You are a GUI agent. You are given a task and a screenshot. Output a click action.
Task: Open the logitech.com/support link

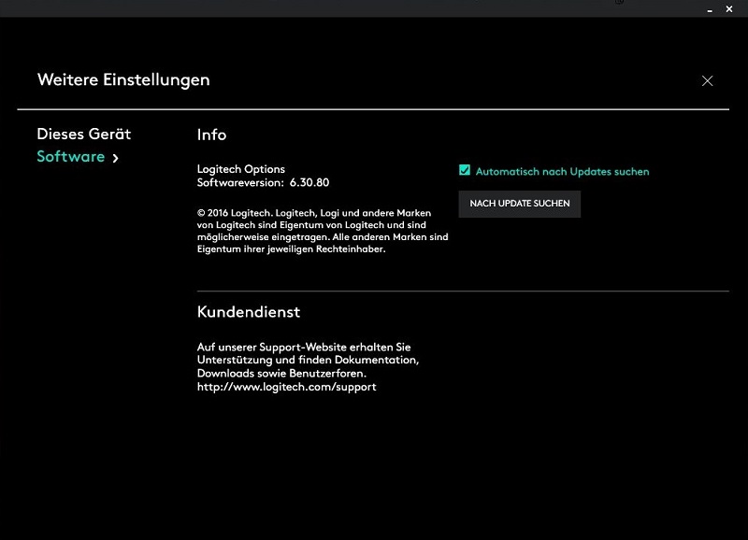coord(287,387)
